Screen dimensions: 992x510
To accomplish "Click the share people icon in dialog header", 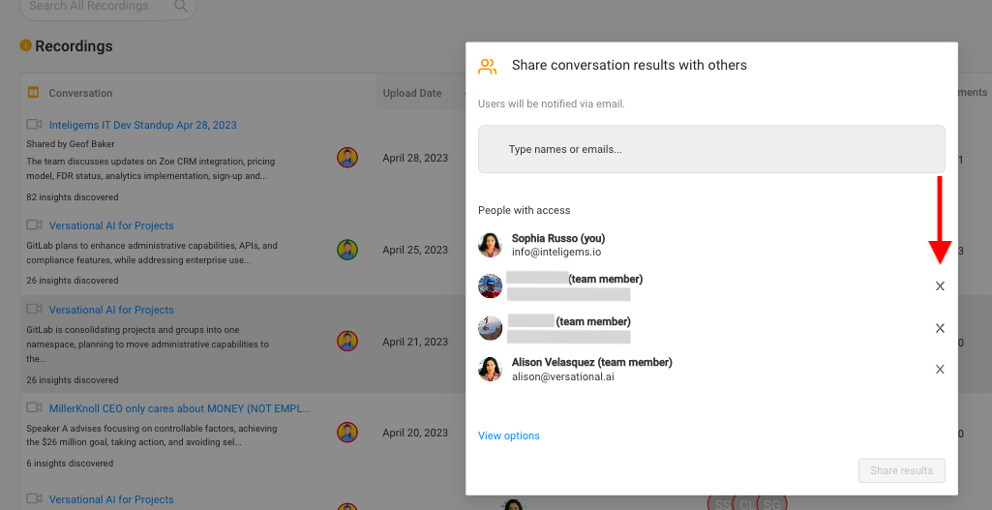I will pos(487,67).
